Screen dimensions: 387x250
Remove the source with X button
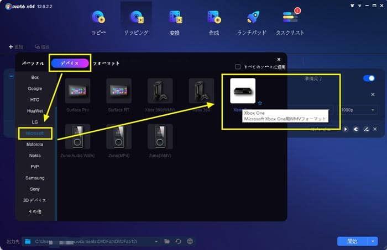click(373, 94)
